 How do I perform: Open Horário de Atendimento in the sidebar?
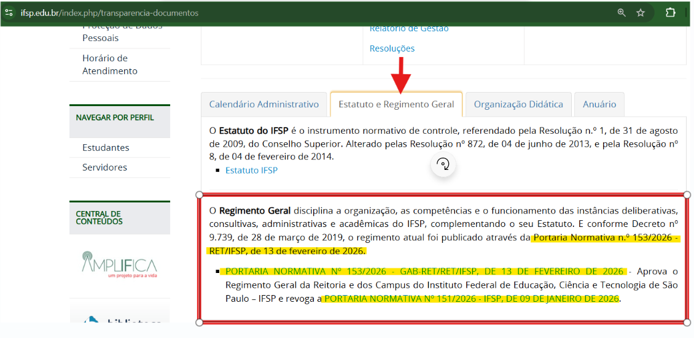(x=110, y=64)
